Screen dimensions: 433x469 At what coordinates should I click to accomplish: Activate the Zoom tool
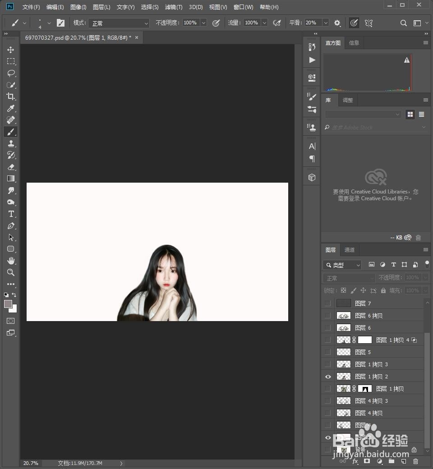tap(11, 272)
